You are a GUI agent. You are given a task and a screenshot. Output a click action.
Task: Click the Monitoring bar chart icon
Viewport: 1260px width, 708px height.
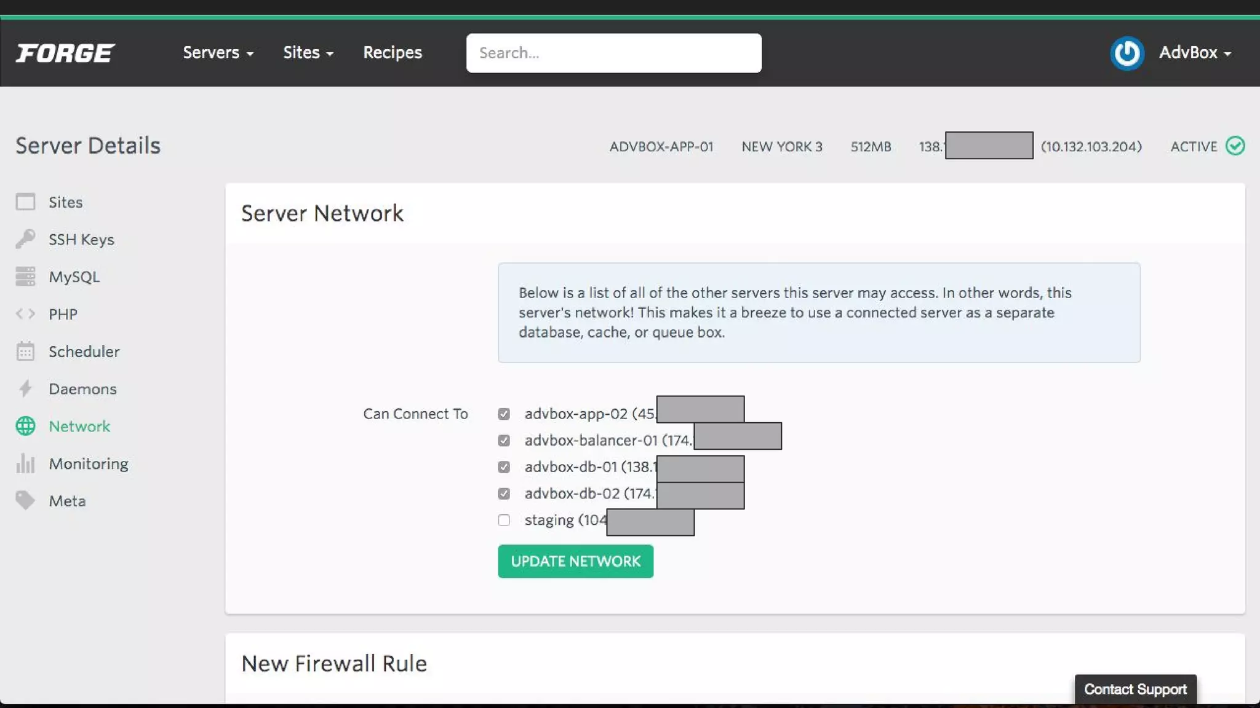[x=25, y=463]
